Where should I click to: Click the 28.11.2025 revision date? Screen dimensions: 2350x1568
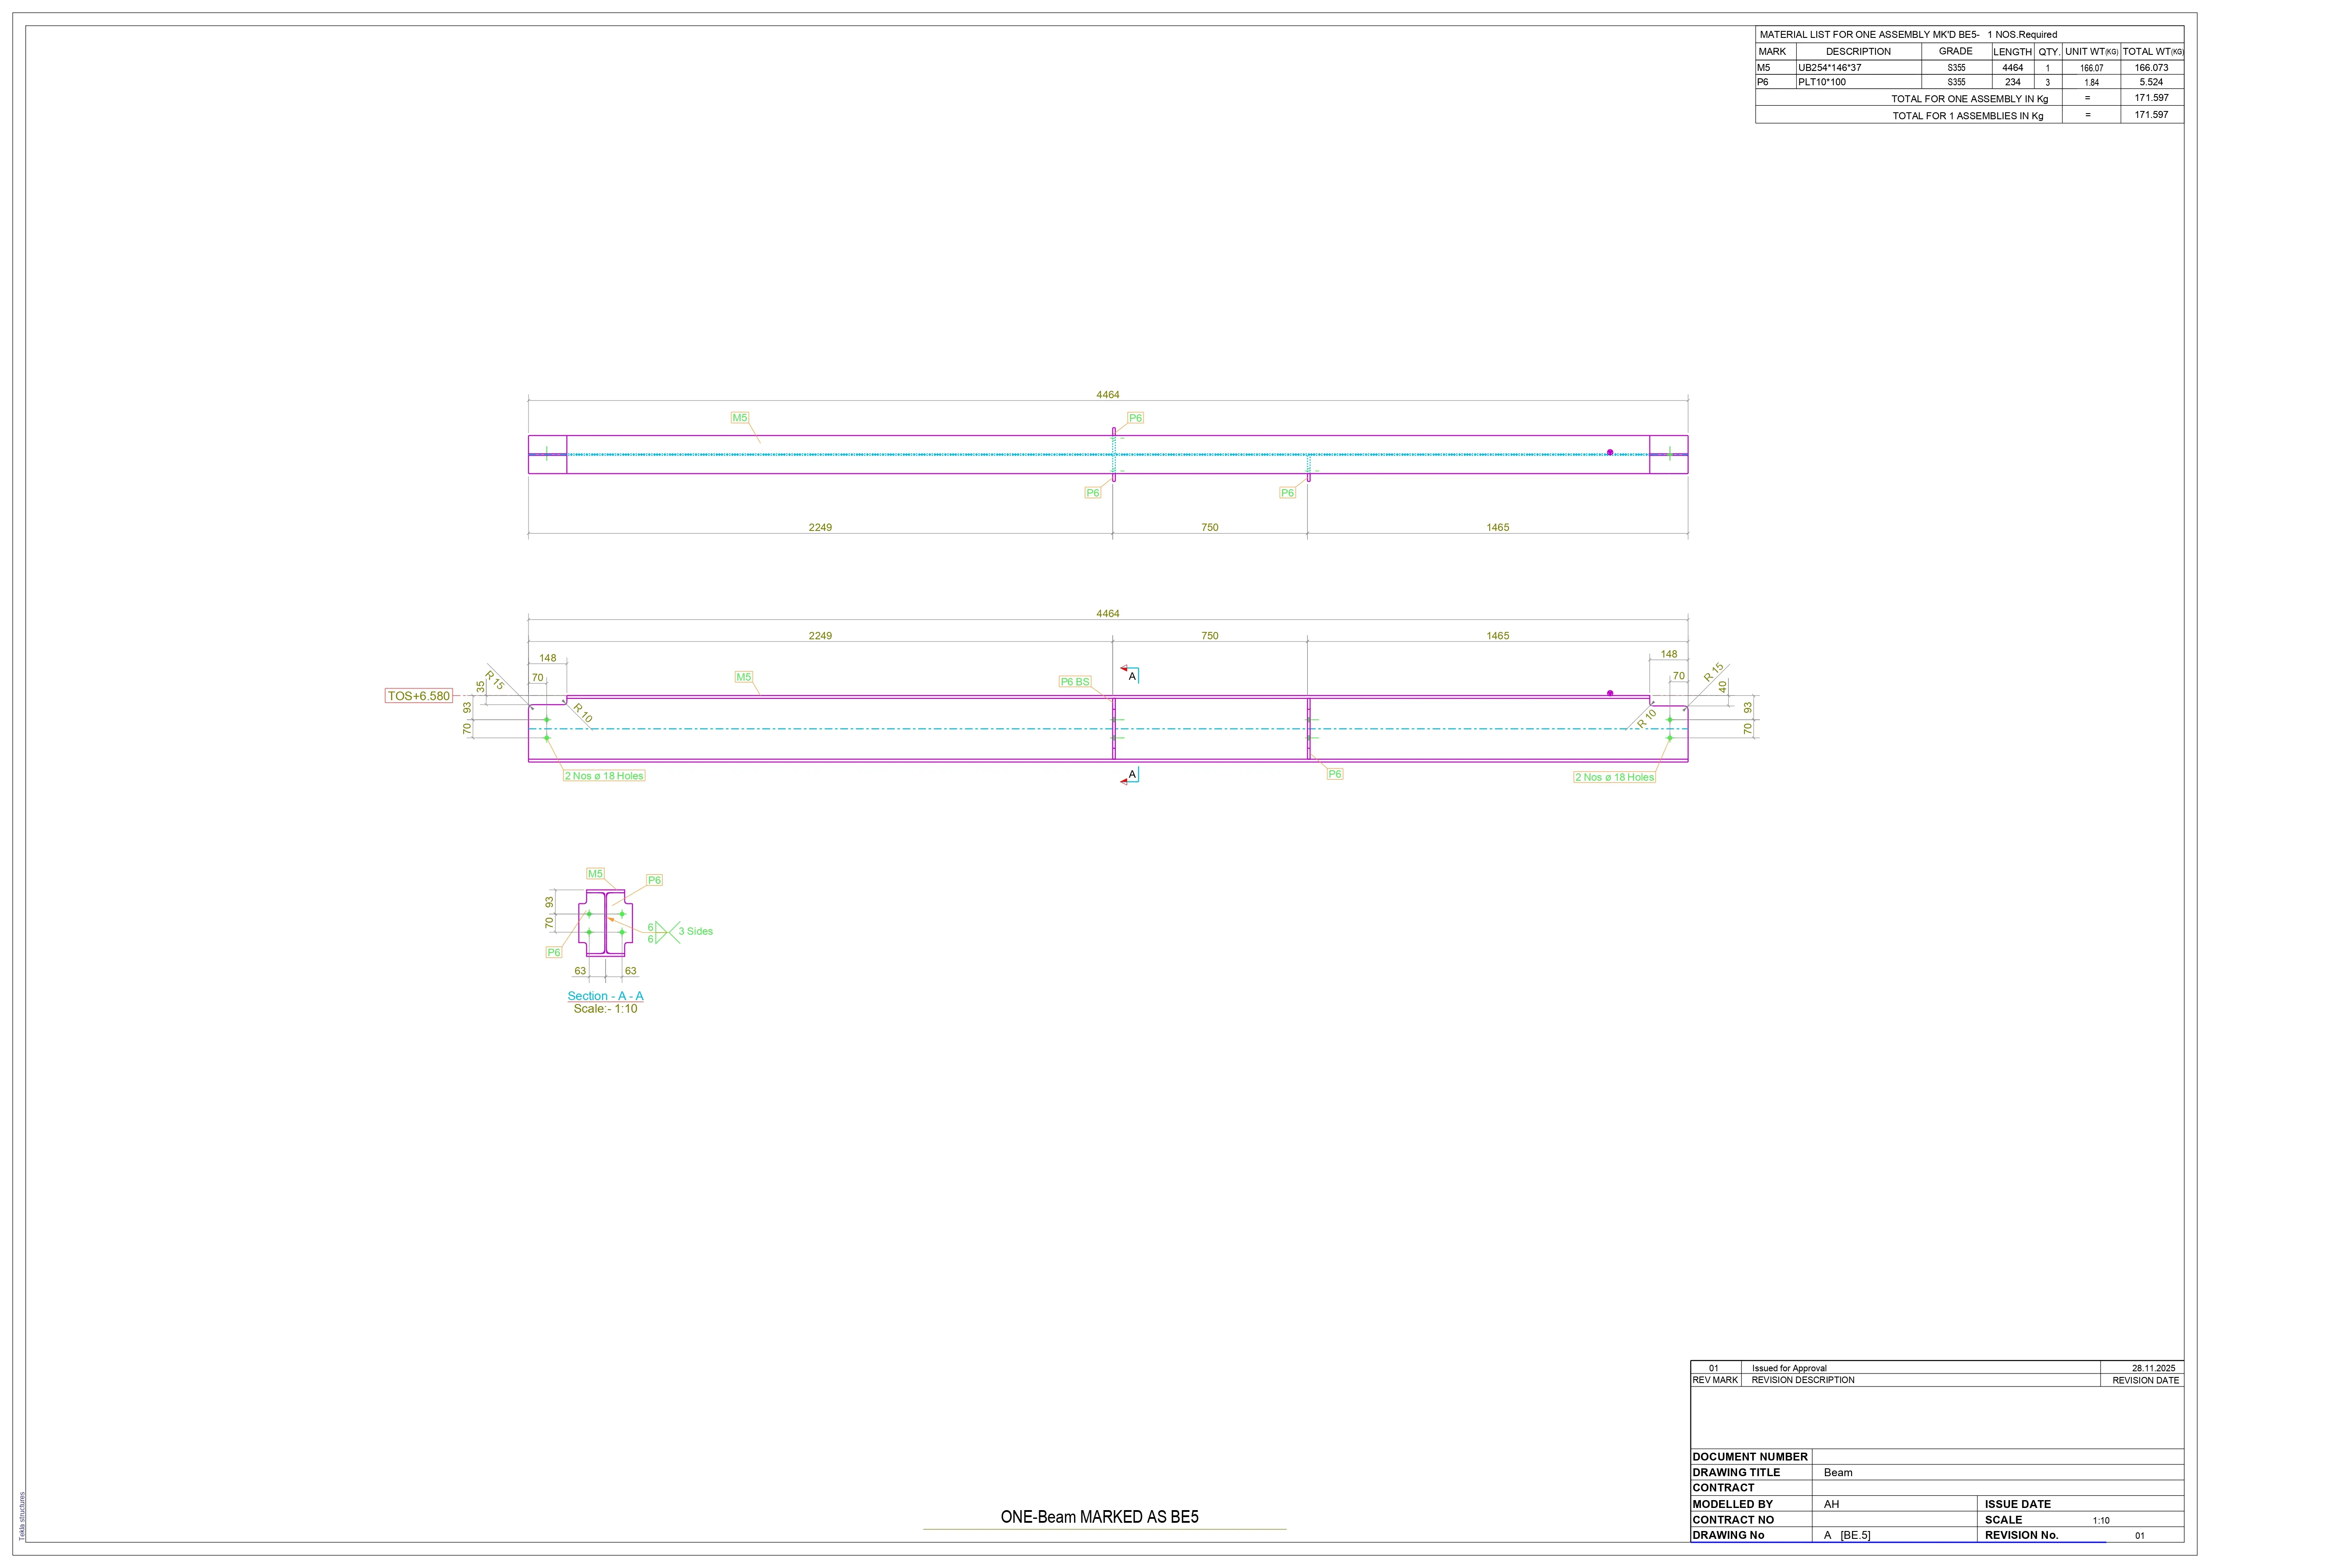point(2153,1368)
